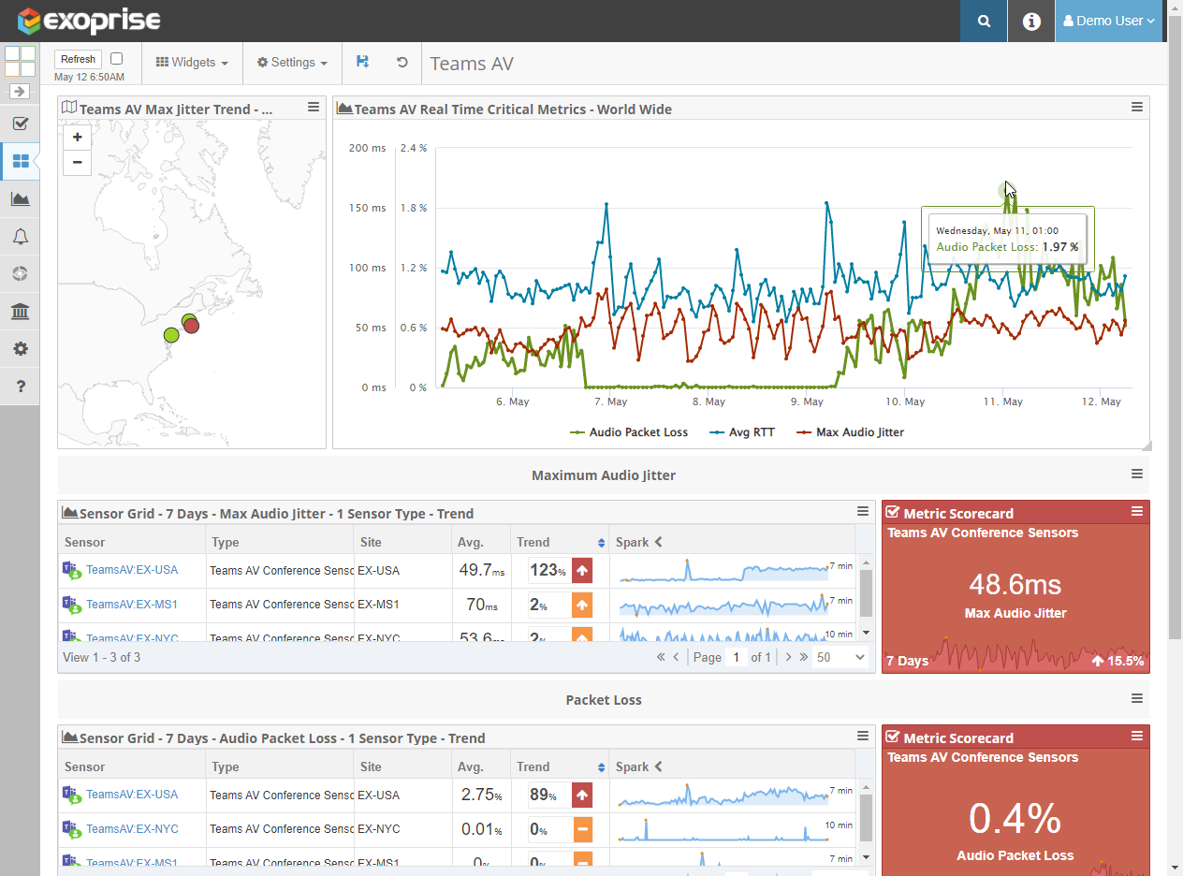Click Site column header in packet loss grid
Screen dimensions: 1183x876
point(401,766)
